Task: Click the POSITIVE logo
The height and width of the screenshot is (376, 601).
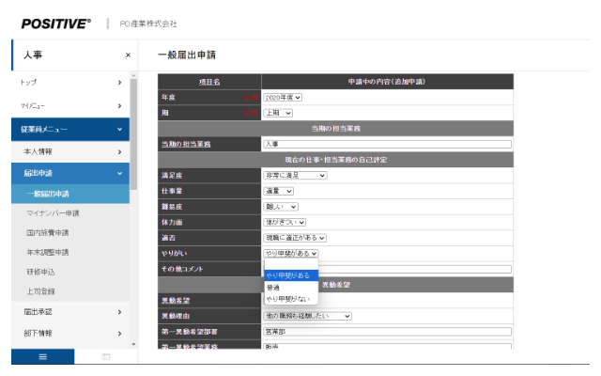Action: (x=56, y=23)
